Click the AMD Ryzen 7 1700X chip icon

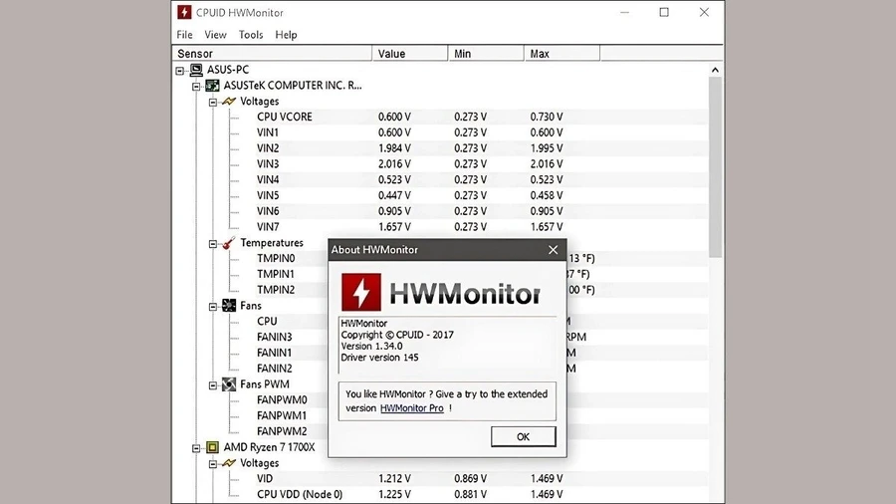(213, 447)
